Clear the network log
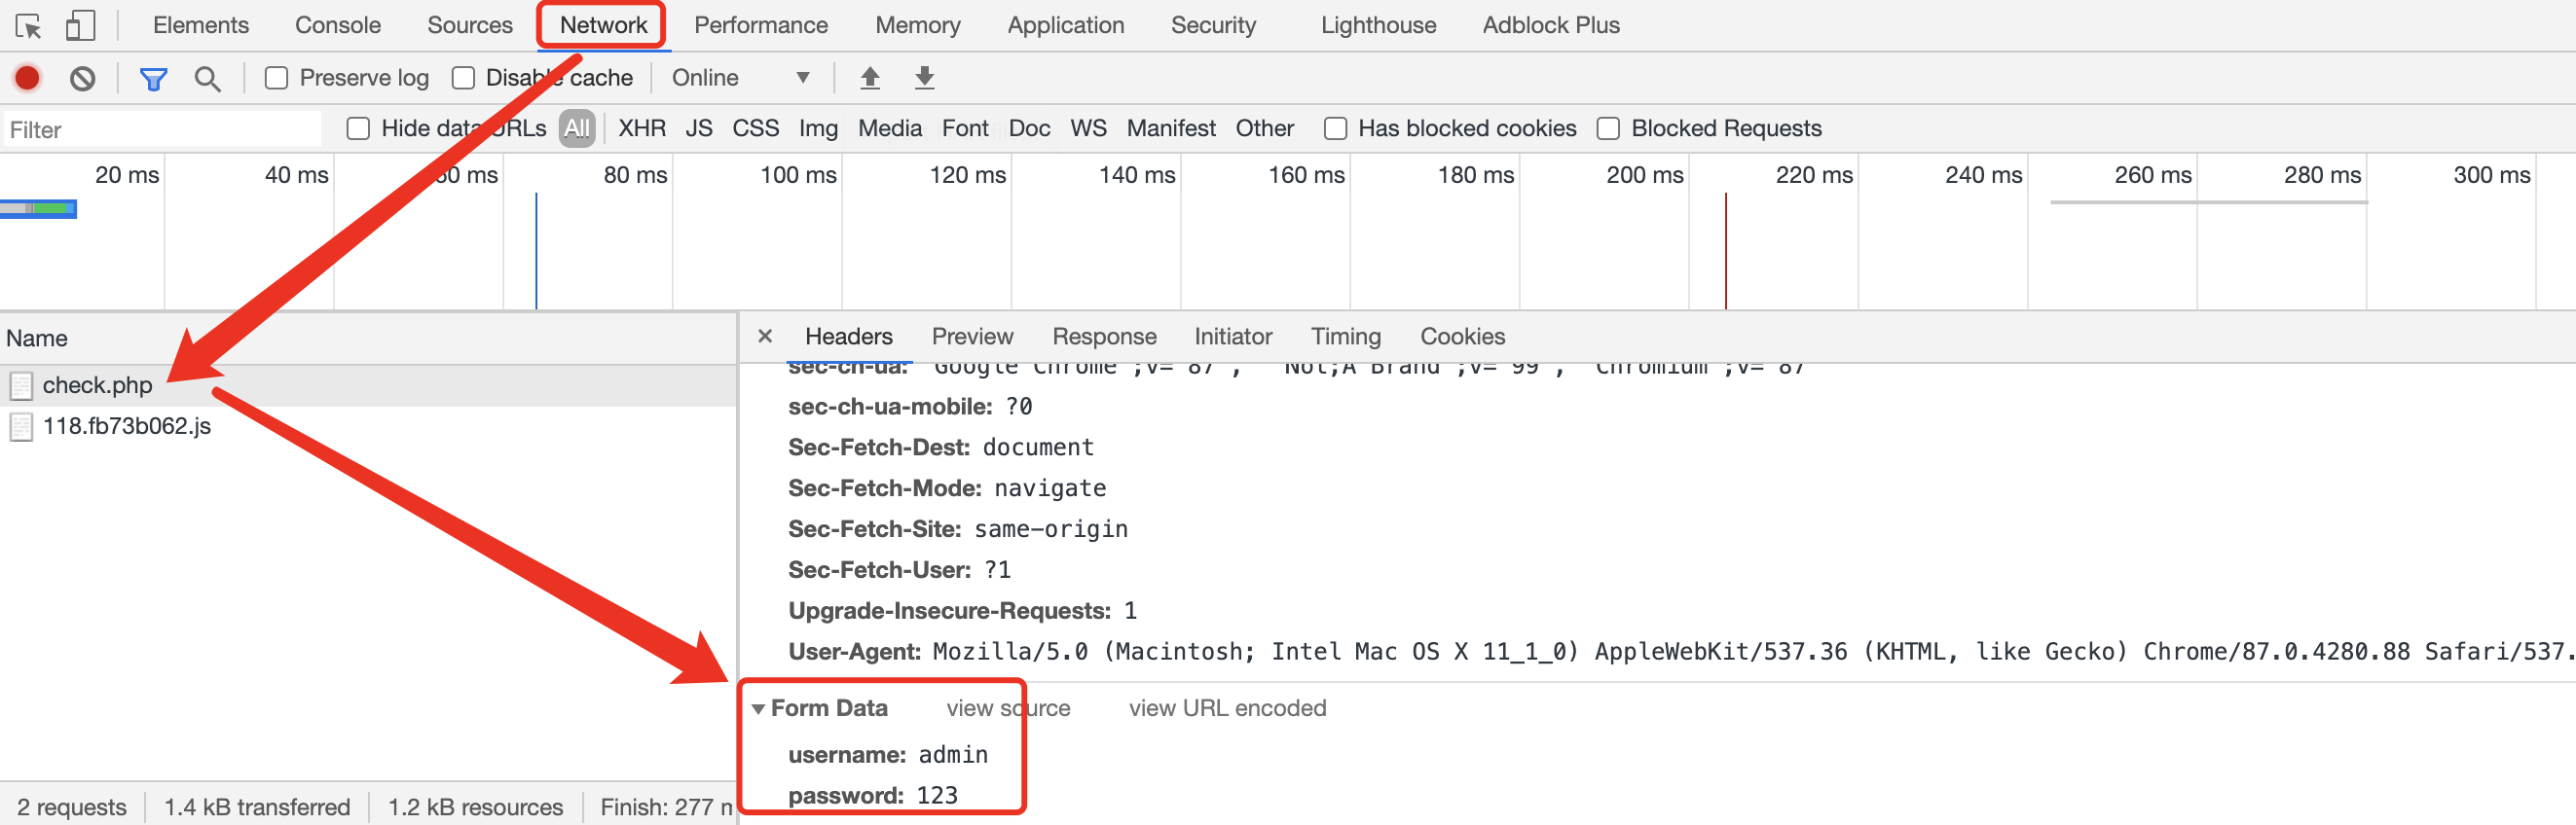The image size is (2576, 825). coord(83,78)
